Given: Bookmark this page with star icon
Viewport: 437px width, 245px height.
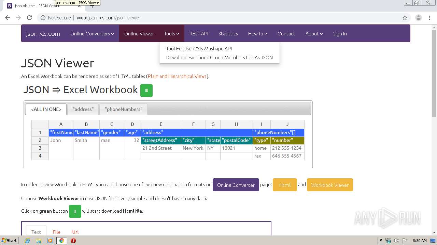Looking at the screenshot, I should click(405, 18).
